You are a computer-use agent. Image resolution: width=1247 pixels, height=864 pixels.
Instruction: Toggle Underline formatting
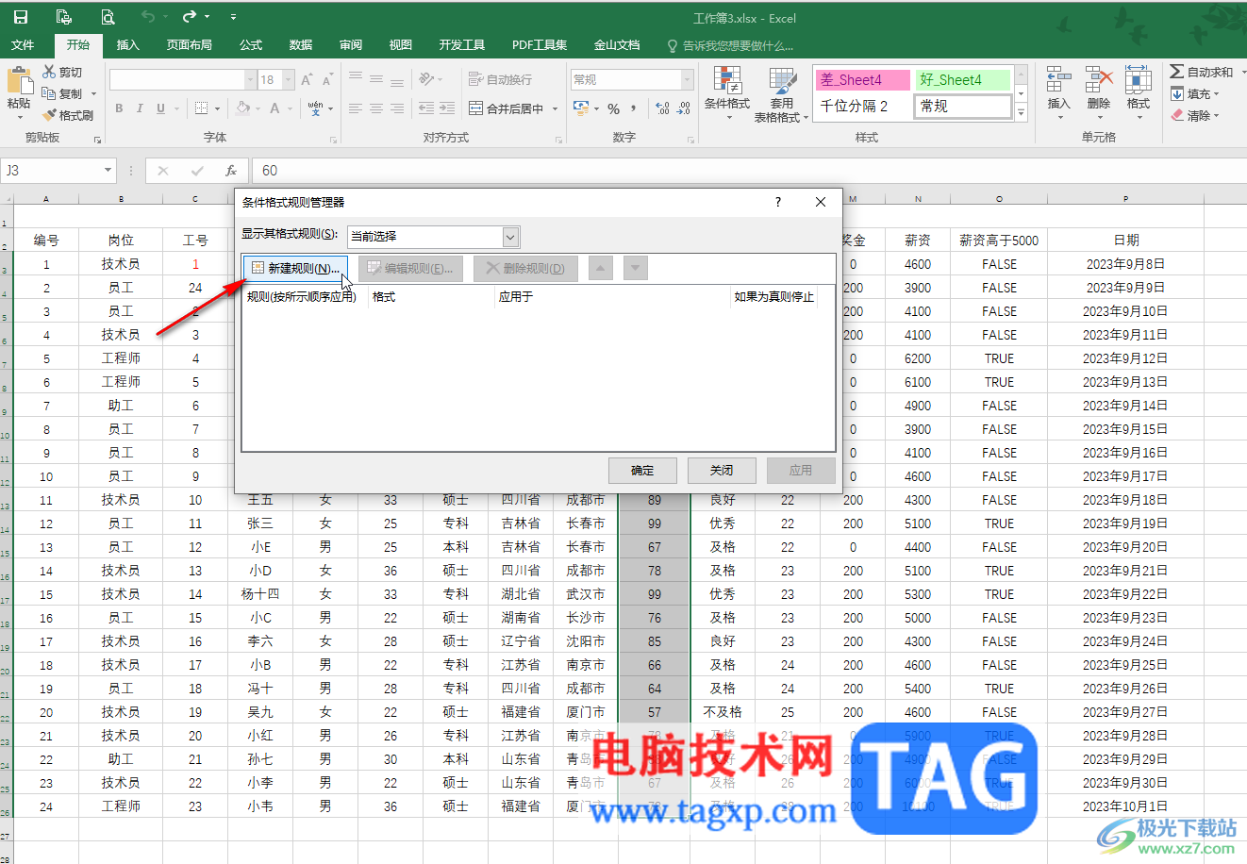point(161,108)
